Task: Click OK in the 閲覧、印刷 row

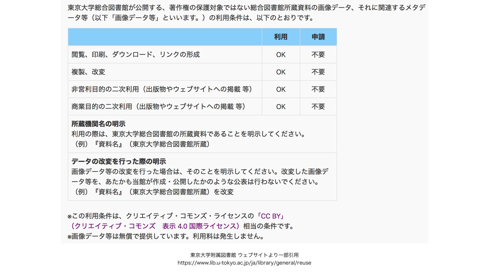Action: (281, 55)
